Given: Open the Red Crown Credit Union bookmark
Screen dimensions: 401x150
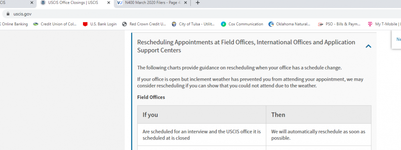Looking at the screenshot, I should pos(144,24).
